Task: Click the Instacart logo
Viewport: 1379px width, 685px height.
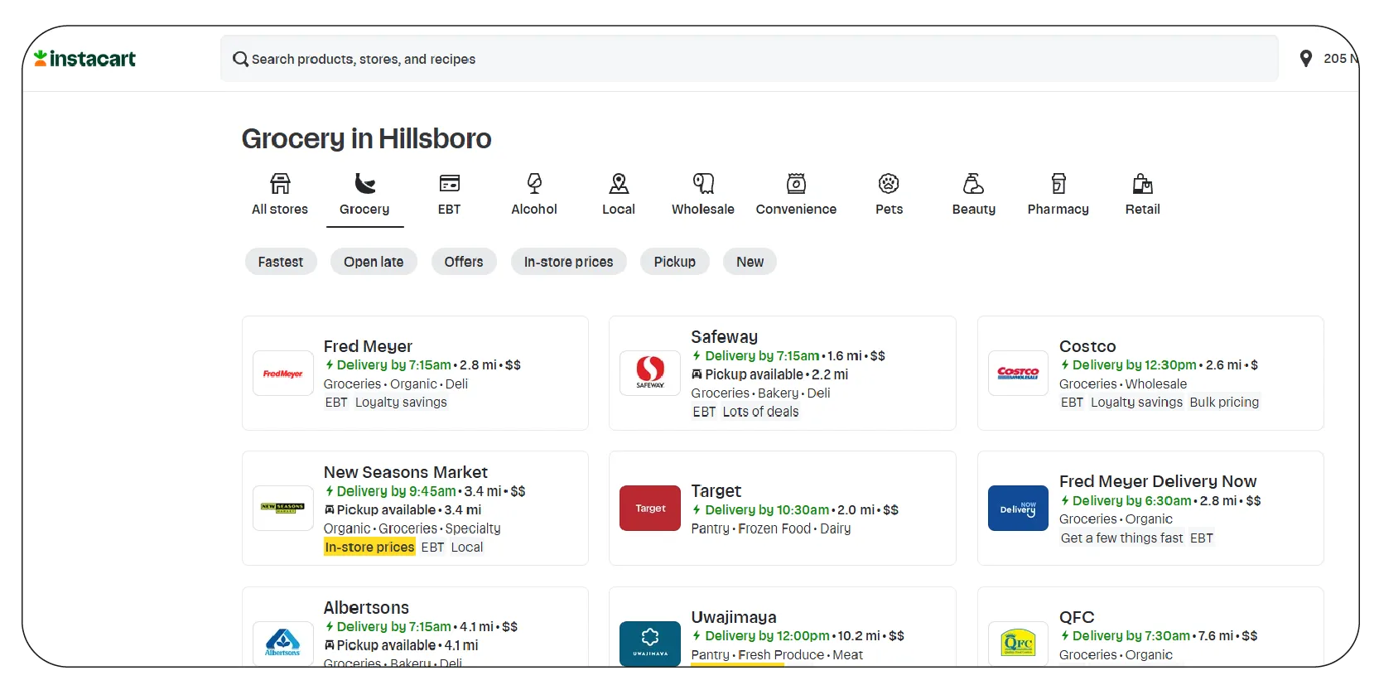Action: point(84,59)
